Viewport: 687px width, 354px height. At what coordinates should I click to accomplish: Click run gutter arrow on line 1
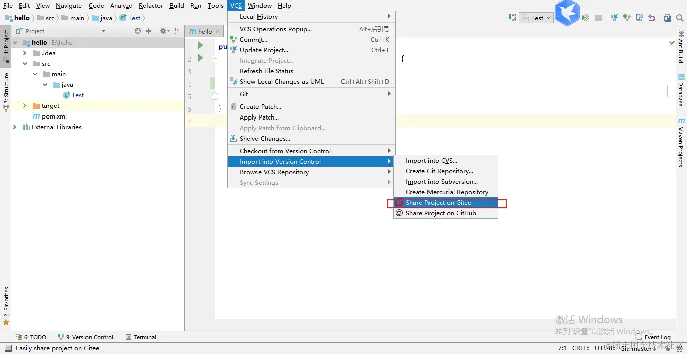click(x=200, y=46)
